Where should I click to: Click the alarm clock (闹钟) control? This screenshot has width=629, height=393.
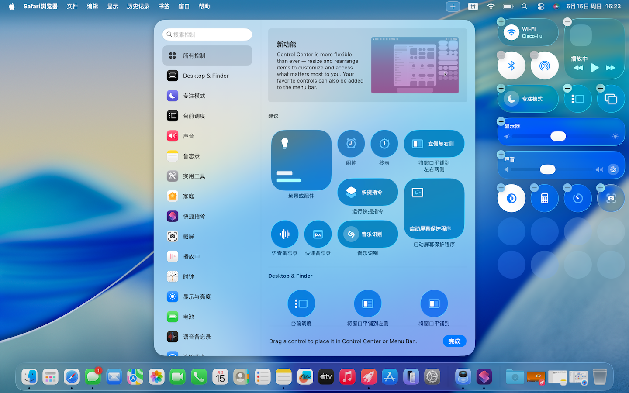pos(351,144)
